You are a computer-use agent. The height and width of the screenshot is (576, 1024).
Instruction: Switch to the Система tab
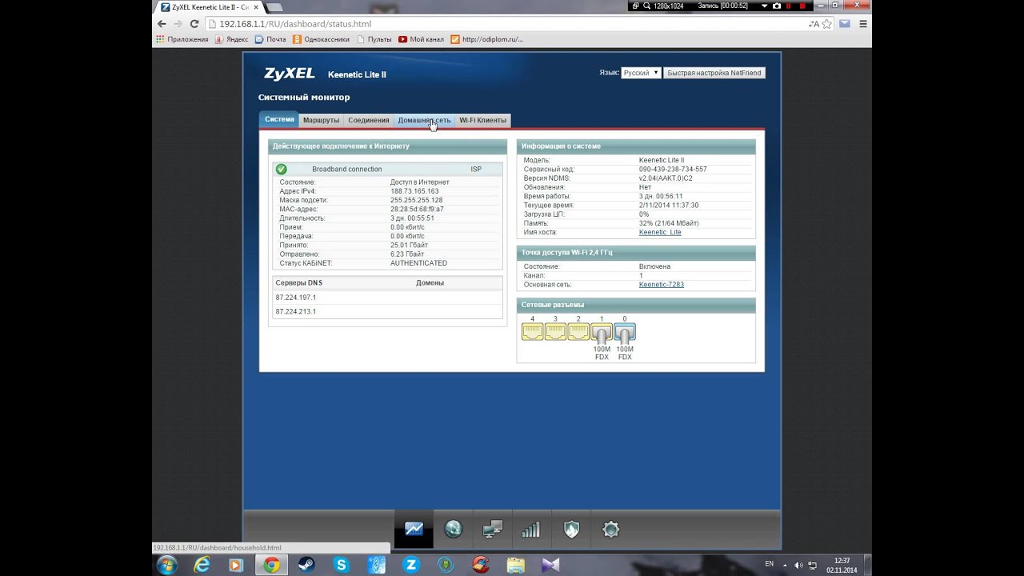(279, 119)
